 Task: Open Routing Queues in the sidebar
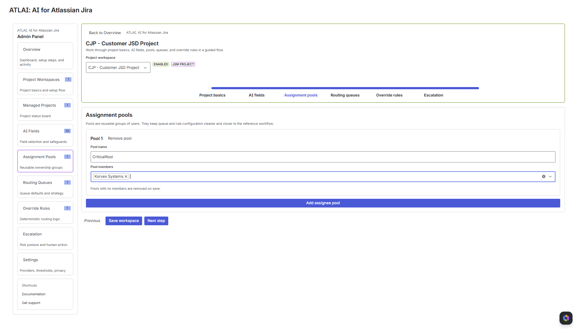(45, 187)
